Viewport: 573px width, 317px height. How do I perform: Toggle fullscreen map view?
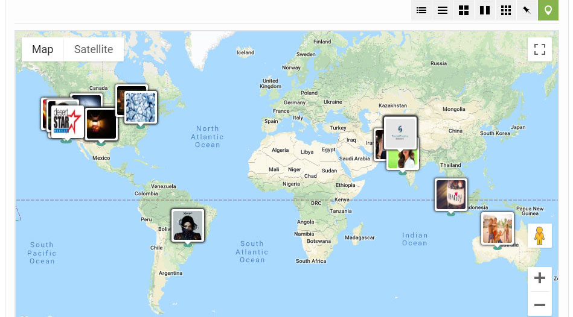(540, 49)
